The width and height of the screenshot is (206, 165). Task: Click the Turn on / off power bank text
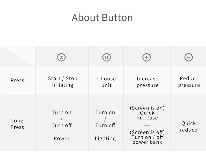(147, 140)
